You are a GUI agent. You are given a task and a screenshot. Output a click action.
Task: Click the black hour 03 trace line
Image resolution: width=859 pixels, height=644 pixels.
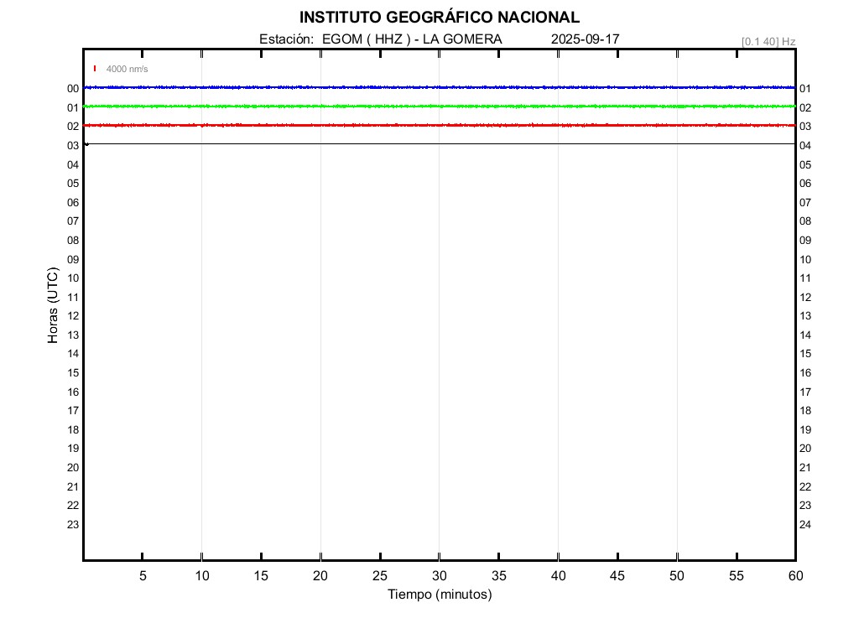coord(440,144)
